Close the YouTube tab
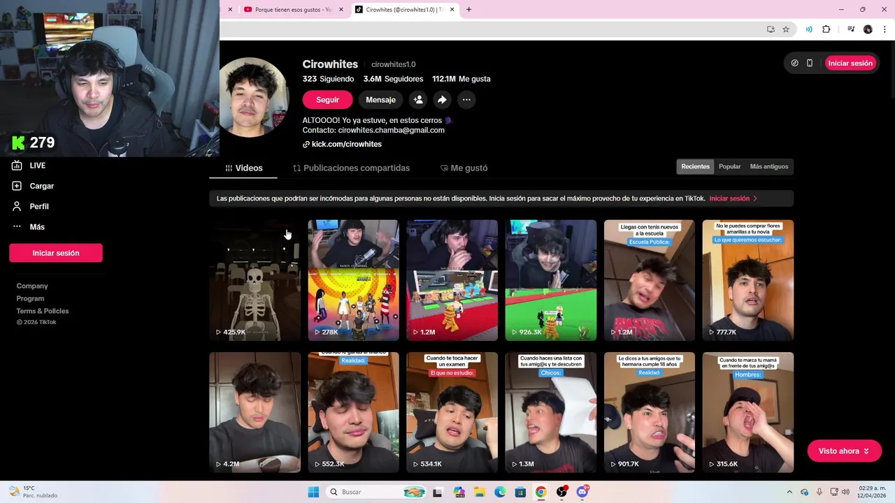 point(341,10)
